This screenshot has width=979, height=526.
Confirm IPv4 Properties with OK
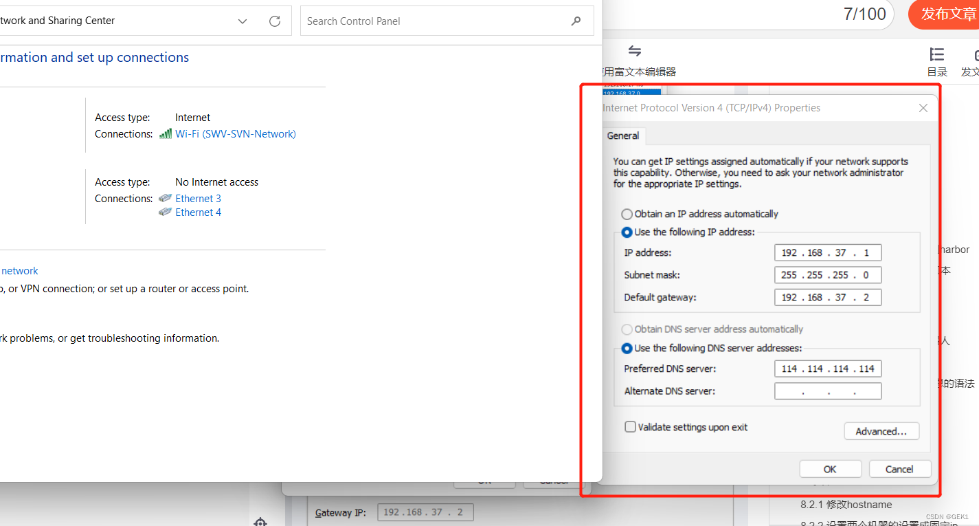coord(830,469)
